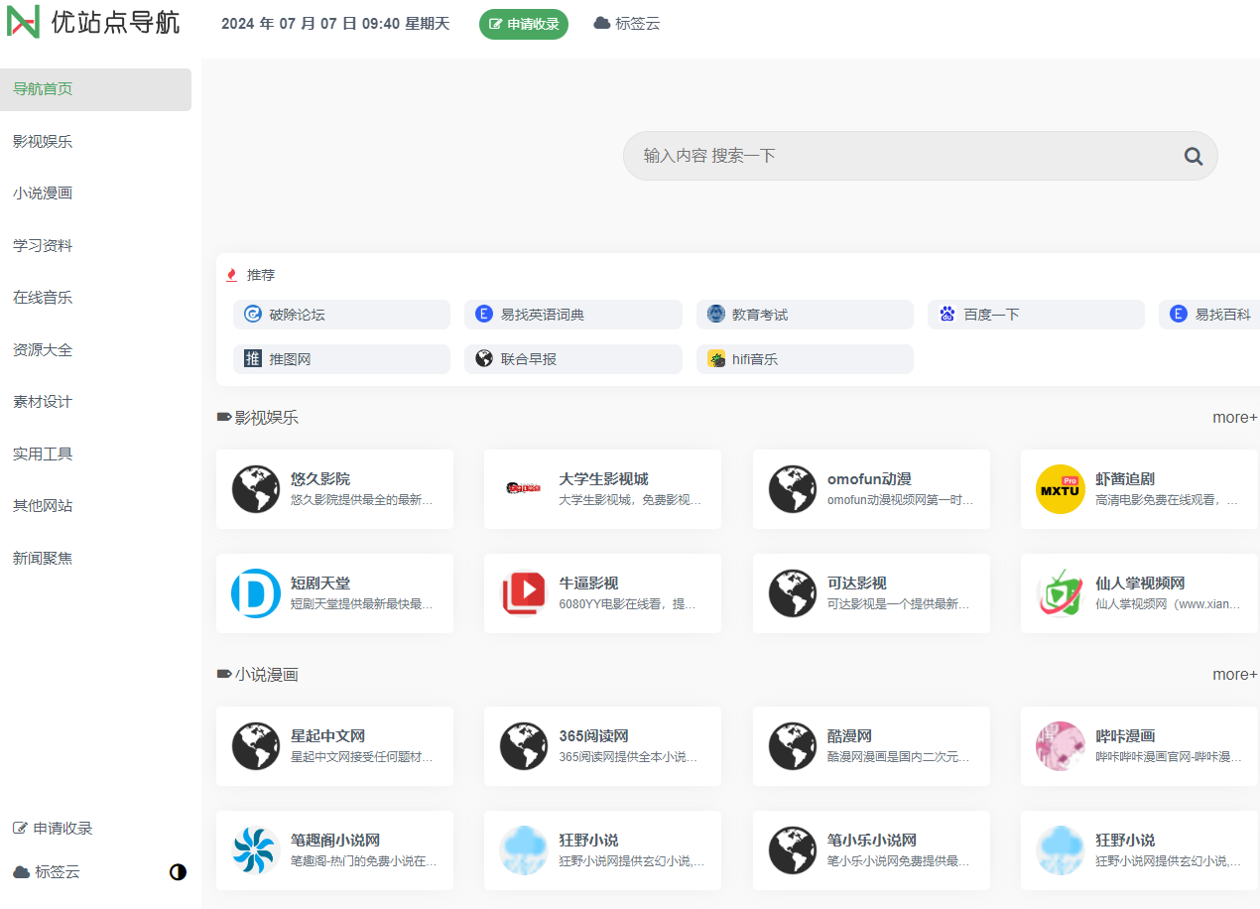The image size is (1260, 909).
Task: Click the 酷漫网 globe icon
Action: click(793, 746)
